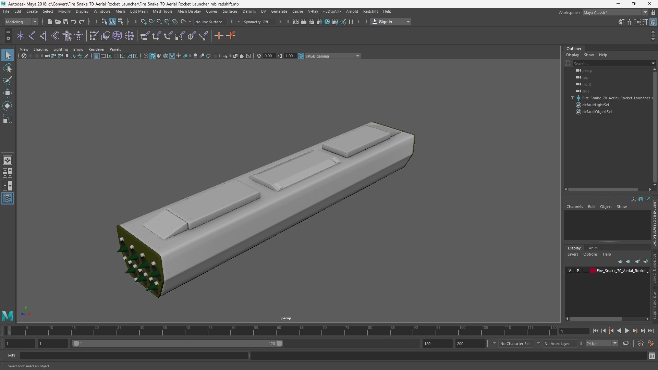Screen dimensions: 658x370
Task: Activate the Move tool in toolbox
Action: click(x=8, y=93)
